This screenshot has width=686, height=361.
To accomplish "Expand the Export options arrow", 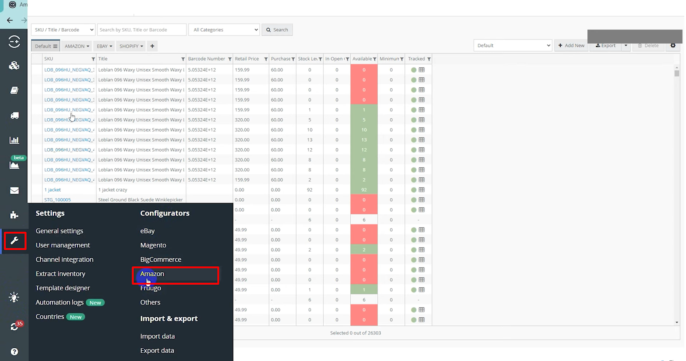I will (x=626, y=45).
